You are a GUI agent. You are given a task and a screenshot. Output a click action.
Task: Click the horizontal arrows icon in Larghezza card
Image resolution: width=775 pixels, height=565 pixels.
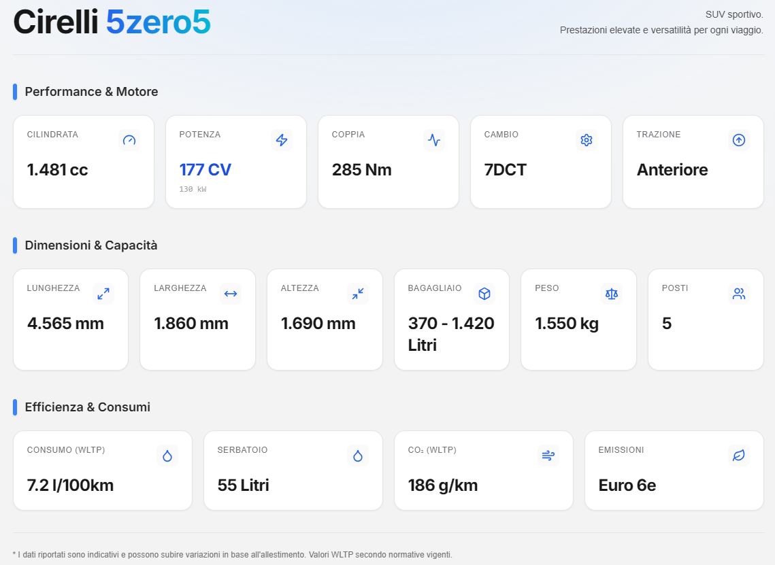click(x=231, y=294)
